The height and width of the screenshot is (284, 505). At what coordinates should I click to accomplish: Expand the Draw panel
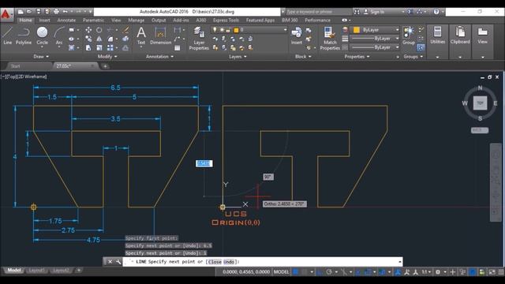41,57
